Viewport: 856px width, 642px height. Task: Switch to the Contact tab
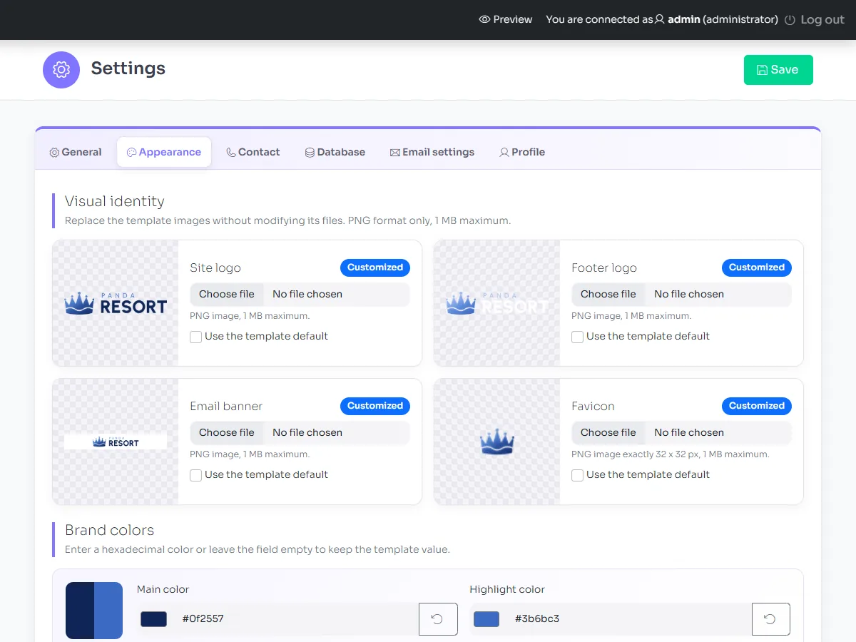[253, 152]
